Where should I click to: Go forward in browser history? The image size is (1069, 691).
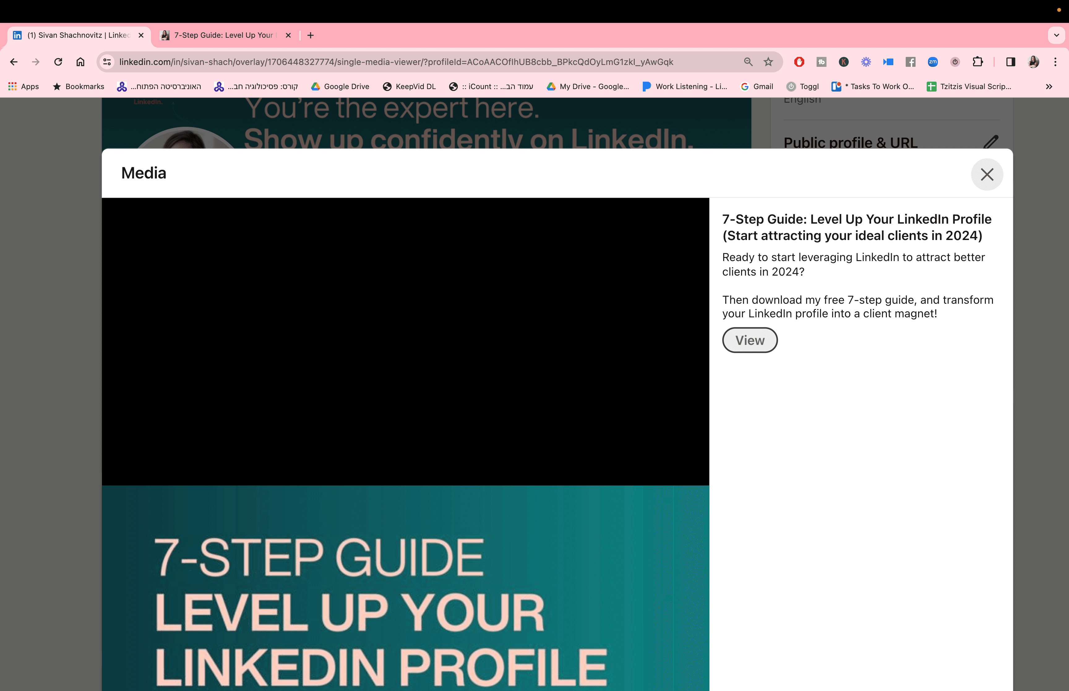(x=36, y=62)
